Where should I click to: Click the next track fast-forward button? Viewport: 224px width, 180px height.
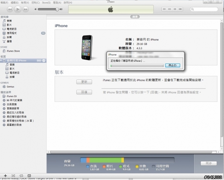(26, 9)
